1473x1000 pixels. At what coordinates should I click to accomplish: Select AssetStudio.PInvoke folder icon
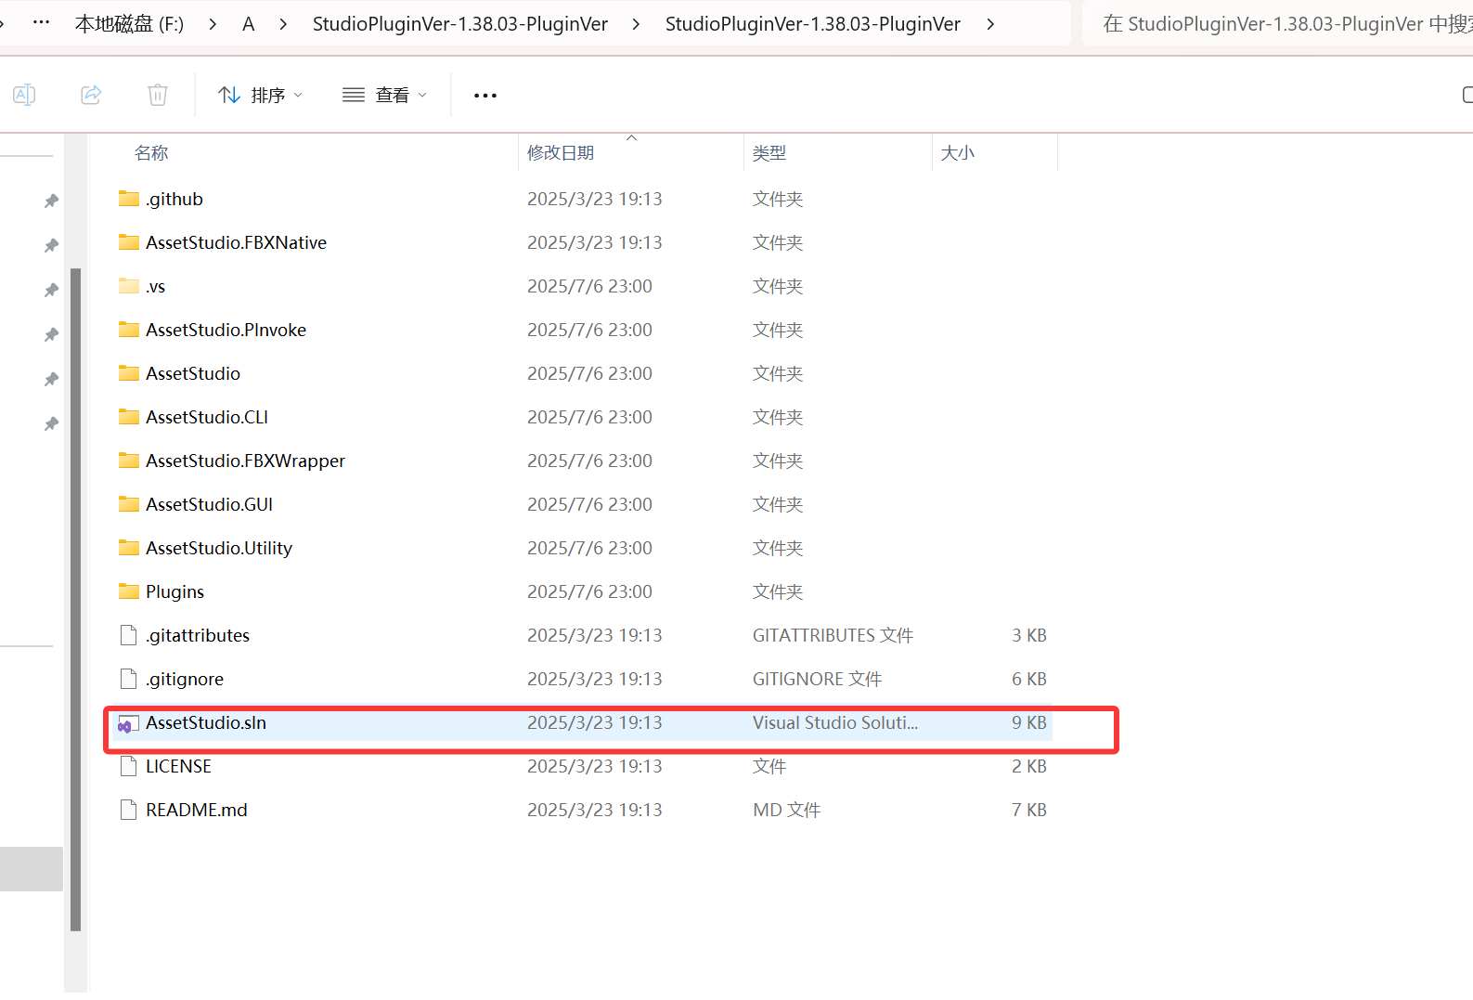click(129, 330)
